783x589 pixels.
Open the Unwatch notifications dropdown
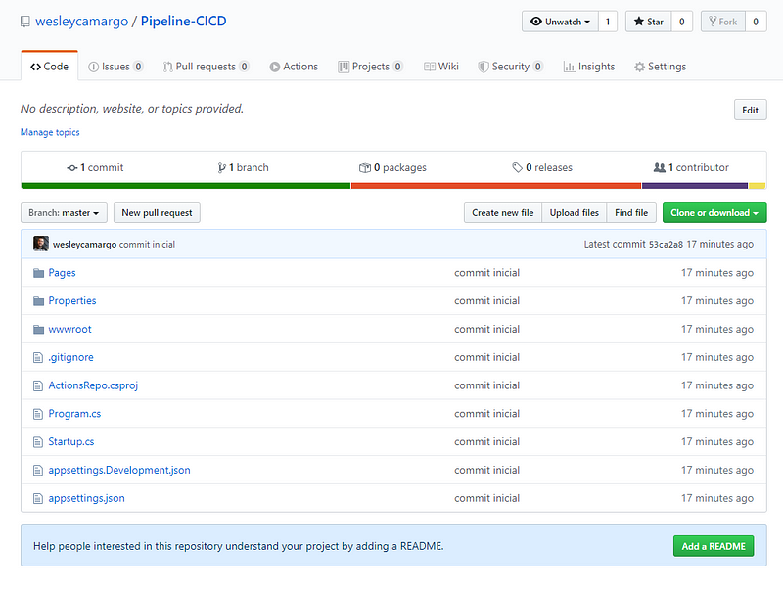[560, 22]
